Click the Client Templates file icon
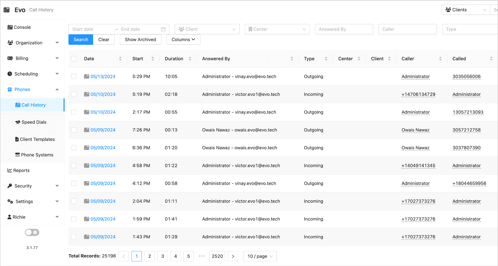The width and height of the screenshot is (498, 266). (17, 139)
